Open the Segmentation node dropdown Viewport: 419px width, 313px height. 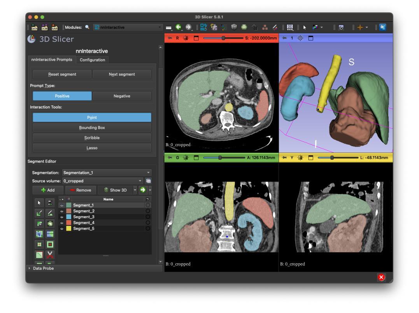[x=107, y=173]
